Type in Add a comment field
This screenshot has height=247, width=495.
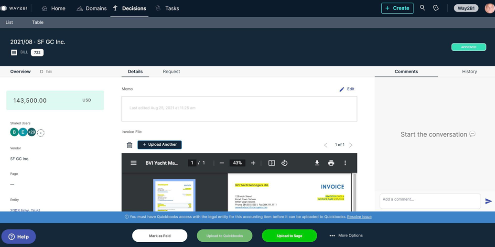tap(430, 201)
